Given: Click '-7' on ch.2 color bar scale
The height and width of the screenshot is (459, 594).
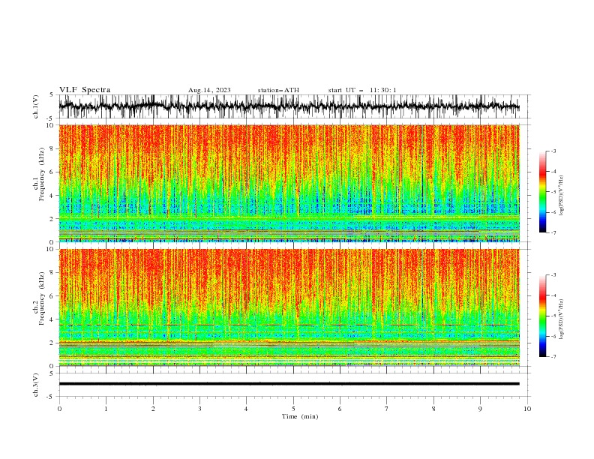Looking at the screenshot, I should (x=553, y=357).
